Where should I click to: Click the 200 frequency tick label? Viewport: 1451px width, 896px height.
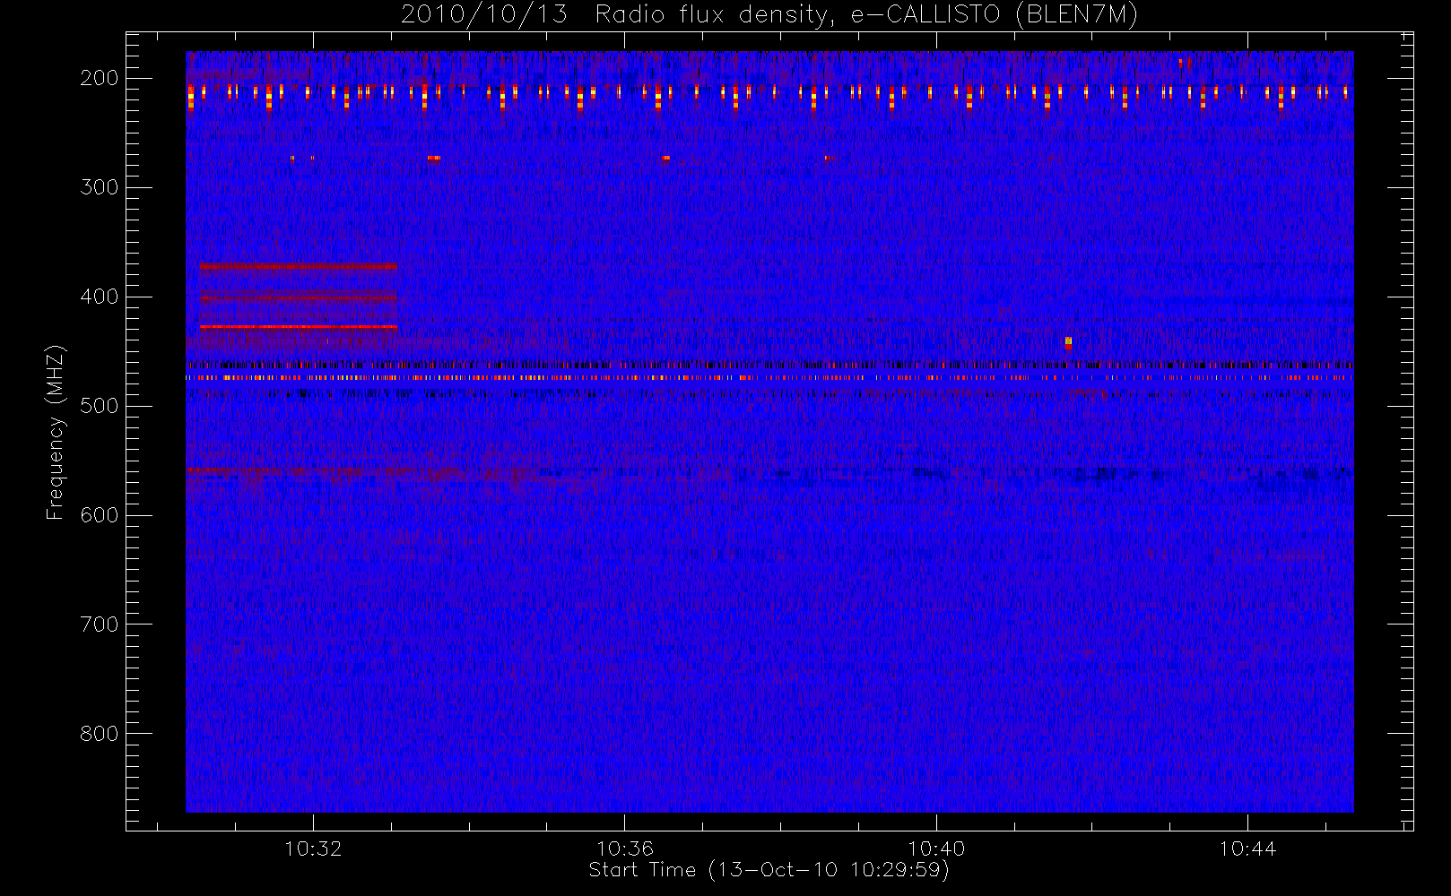click(x=100, y=78)
